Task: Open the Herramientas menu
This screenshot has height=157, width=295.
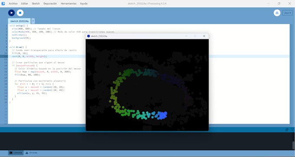Action: pyautogui.click(x=69, y=3)
